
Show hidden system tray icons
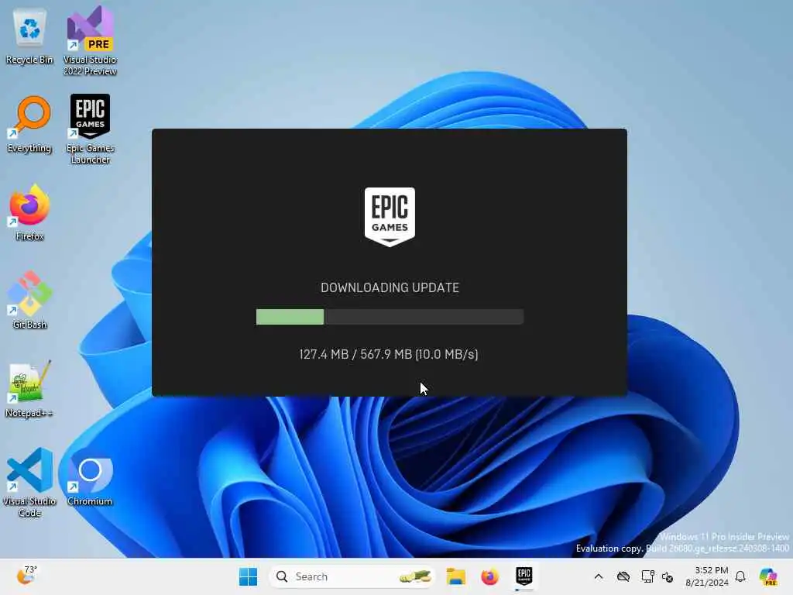coord(599,576)
